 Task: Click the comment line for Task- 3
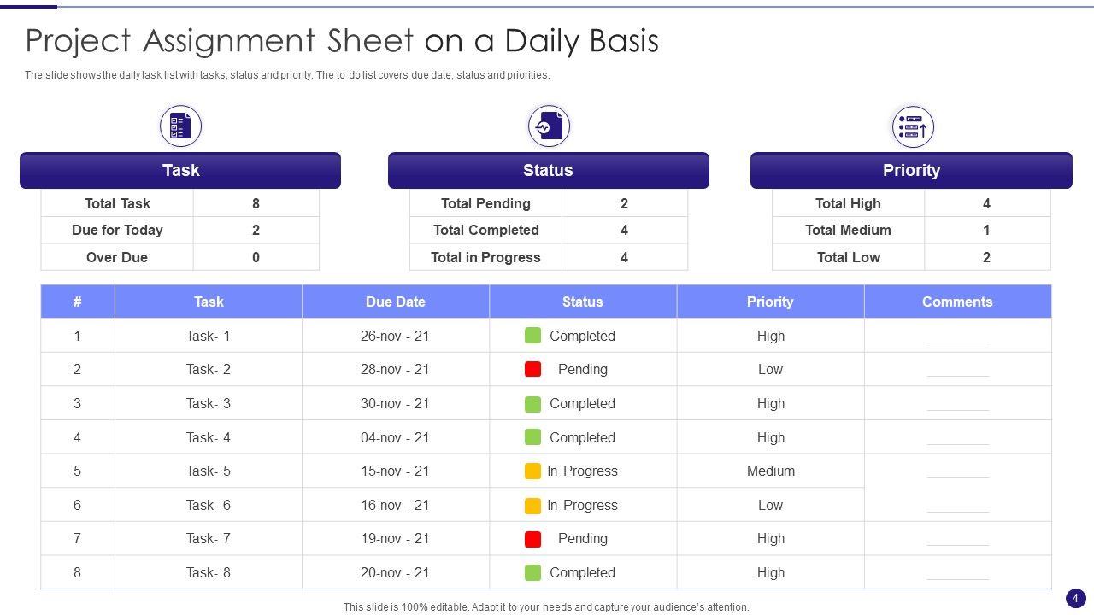click(x=957, y=409)
